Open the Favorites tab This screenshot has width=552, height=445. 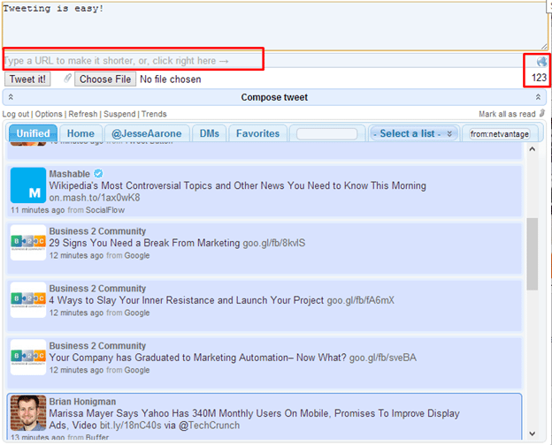coord(257,133)
